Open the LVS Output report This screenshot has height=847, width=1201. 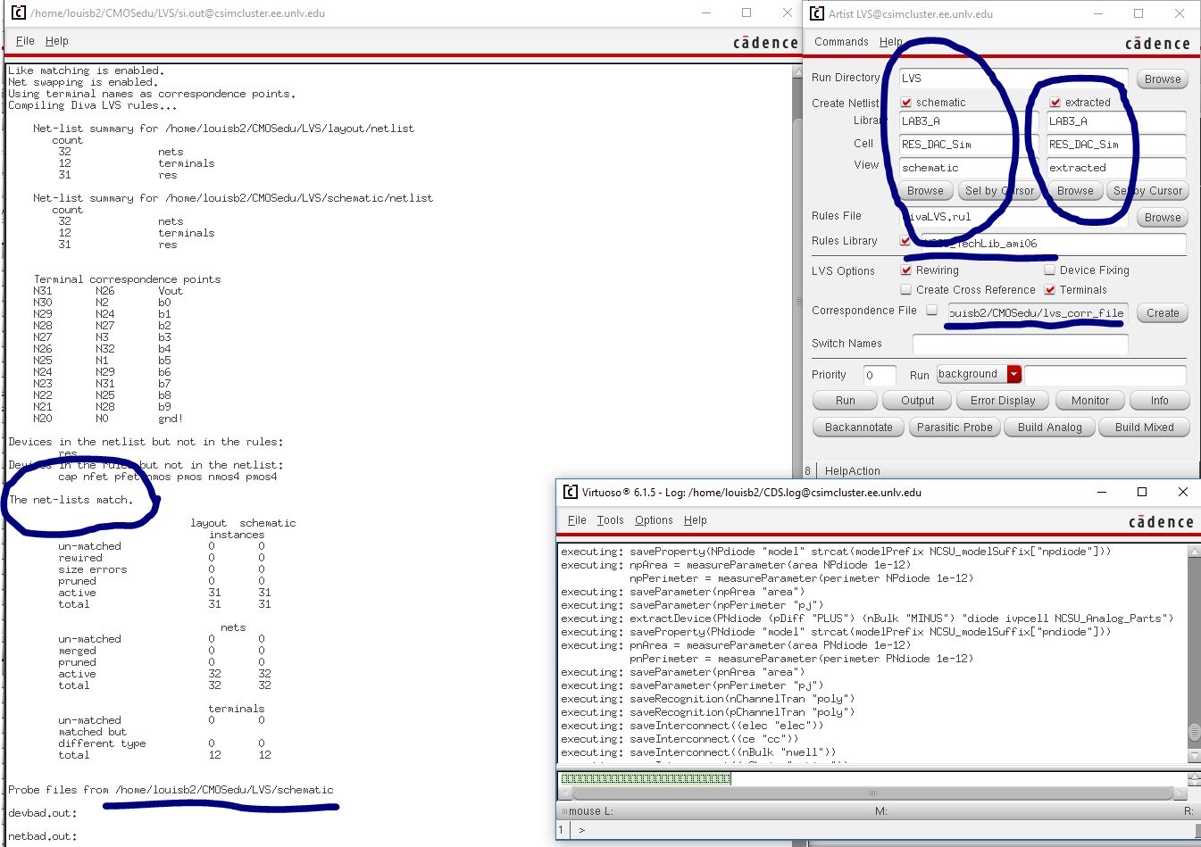coord(917,401)
